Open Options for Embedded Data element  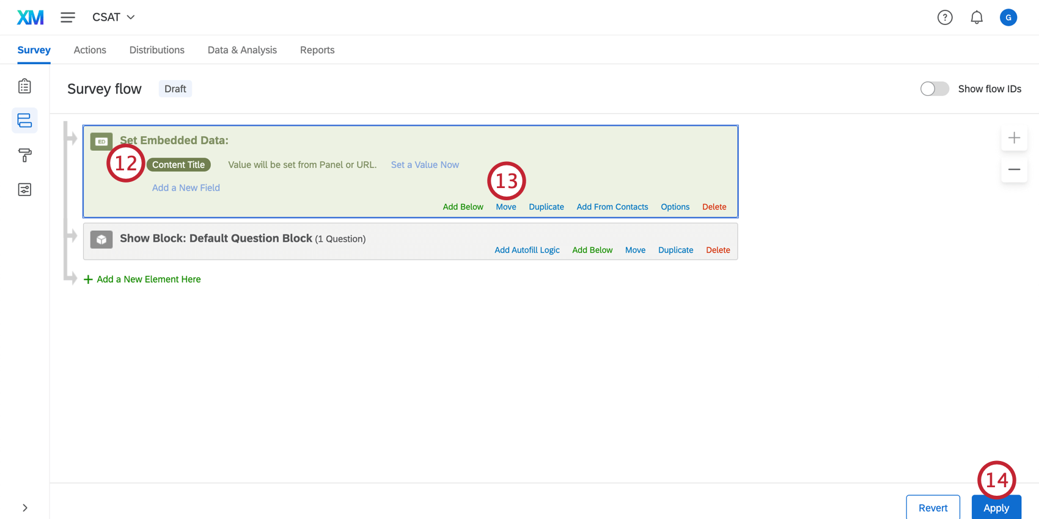675,207
